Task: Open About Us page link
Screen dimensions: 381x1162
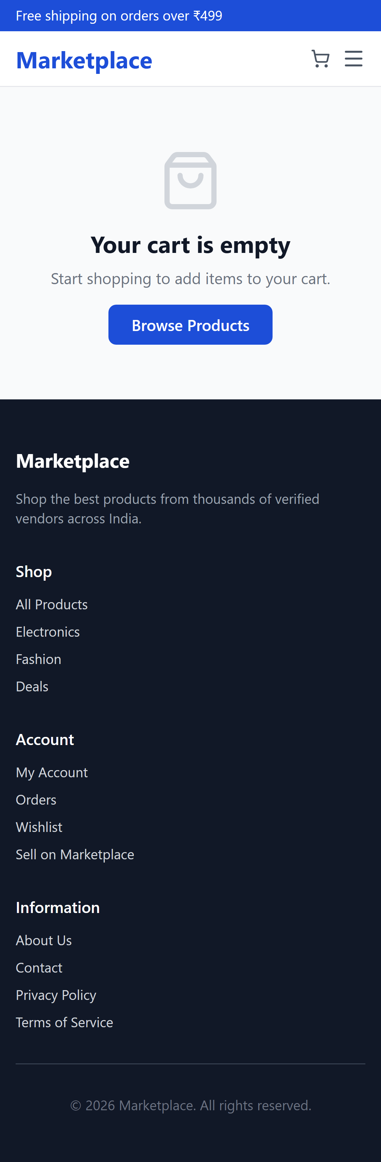Action: pyautogui.click(x=44, y=941)
